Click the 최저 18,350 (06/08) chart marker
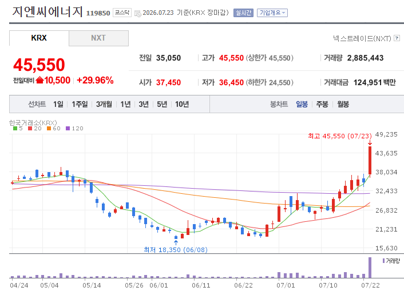The width and height of the screenshot is (404, 291). pyautogui.click(x=176, y=249)
